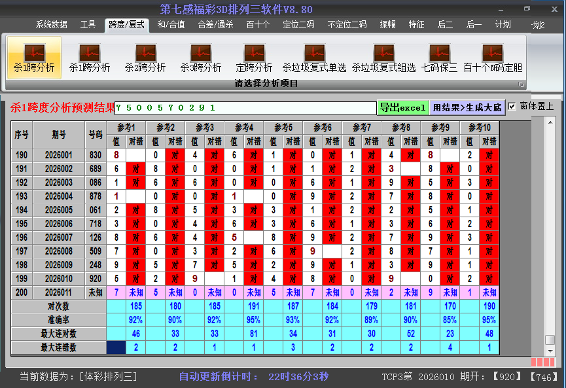Toggle the 窗体置上 checkbox

click(512, 106)
